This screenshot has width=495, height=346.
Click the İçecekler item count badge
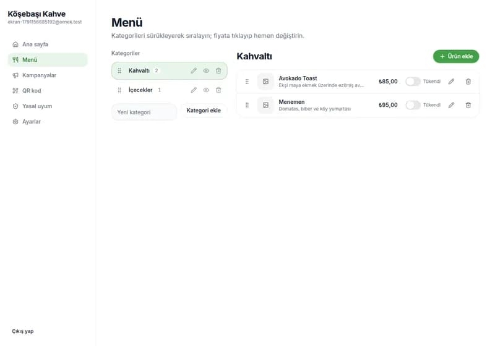tap(160, 90)
